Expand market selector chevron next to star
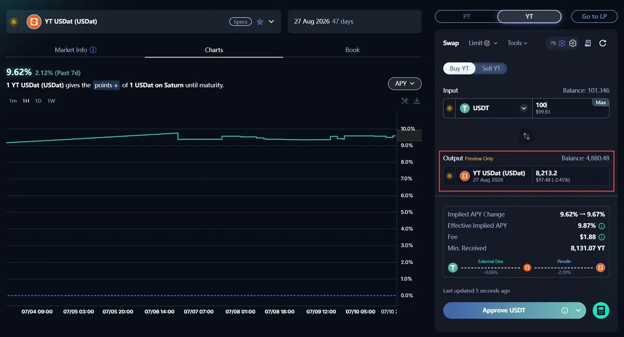624x337 pixels. pyautogui.click(x=271, y=22)
